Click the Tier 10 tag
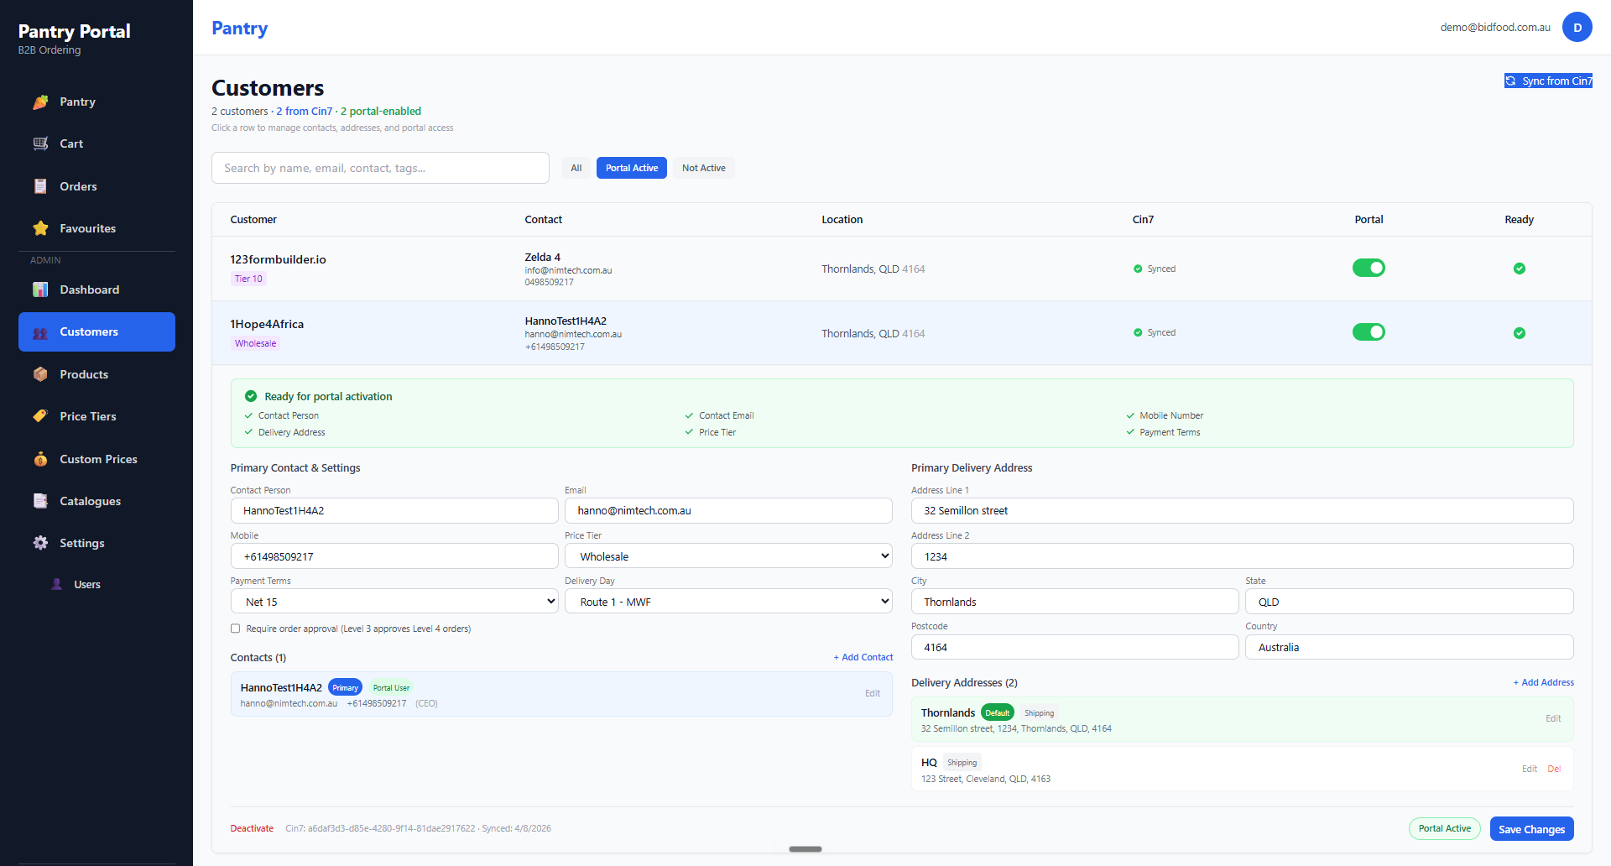Viewport: 1611px width, 866px height. [248, 279]
